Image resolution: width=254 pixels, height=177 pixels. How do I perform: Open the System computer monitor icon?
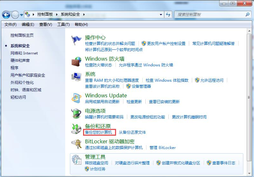[x=76, y=77]
